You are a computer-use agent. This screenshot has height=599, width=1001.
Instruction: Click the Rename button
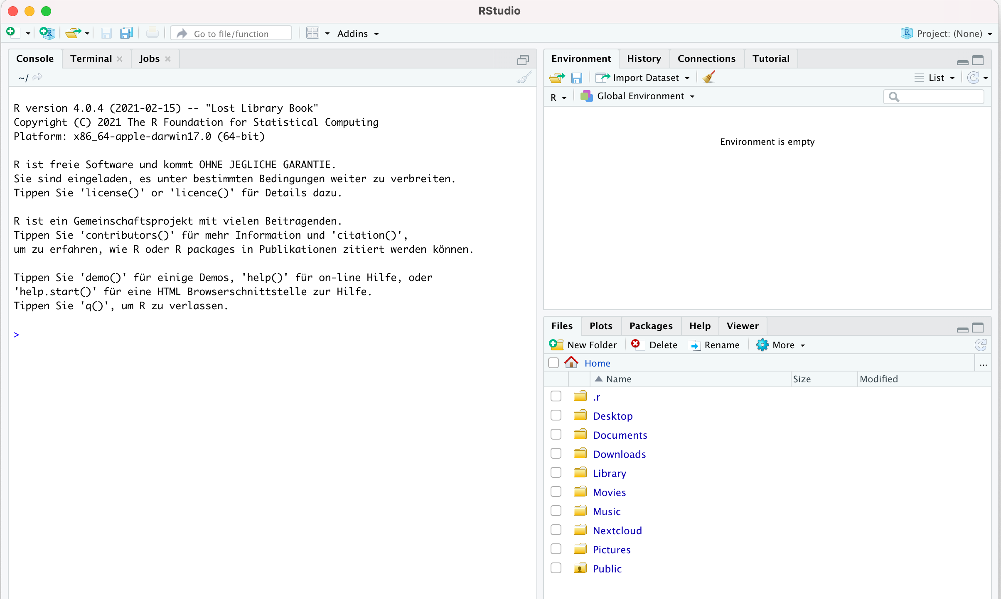(x=714, y=345)
